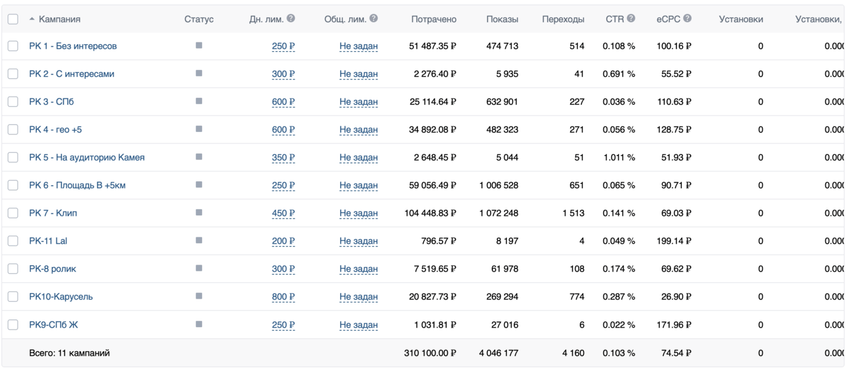Sort table by Потрачено column header
Screen dimensions: 846x370
click(433, 20)
